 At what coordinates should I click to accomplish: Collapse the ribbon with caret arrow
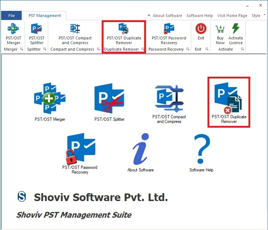pyautogui.click(x=149, y=15)
